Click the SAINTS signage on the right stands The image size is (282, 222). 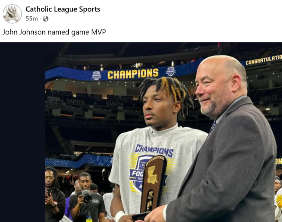click(x=268, y=98)
